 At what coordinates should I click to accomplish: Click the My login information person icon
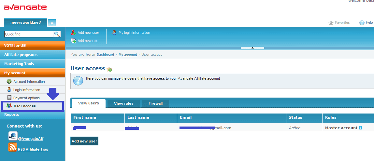[114, 33]
